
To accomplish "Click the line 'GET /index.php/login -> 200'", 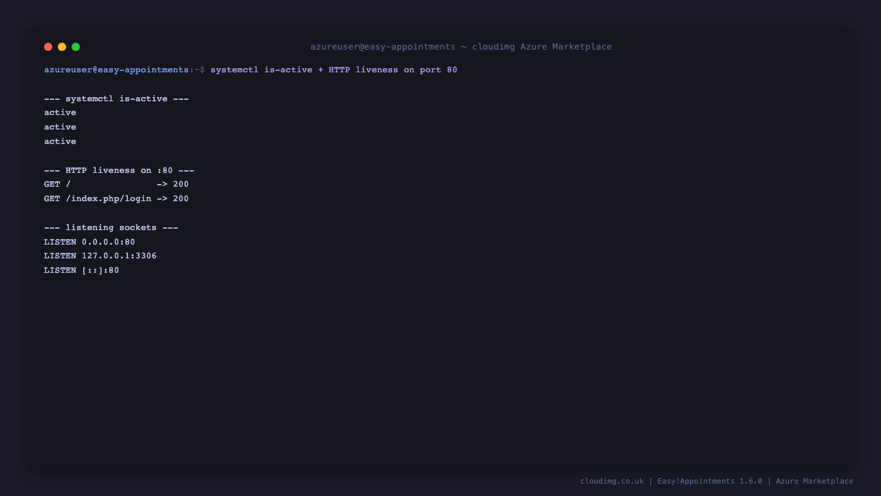I will pos(116,198).
